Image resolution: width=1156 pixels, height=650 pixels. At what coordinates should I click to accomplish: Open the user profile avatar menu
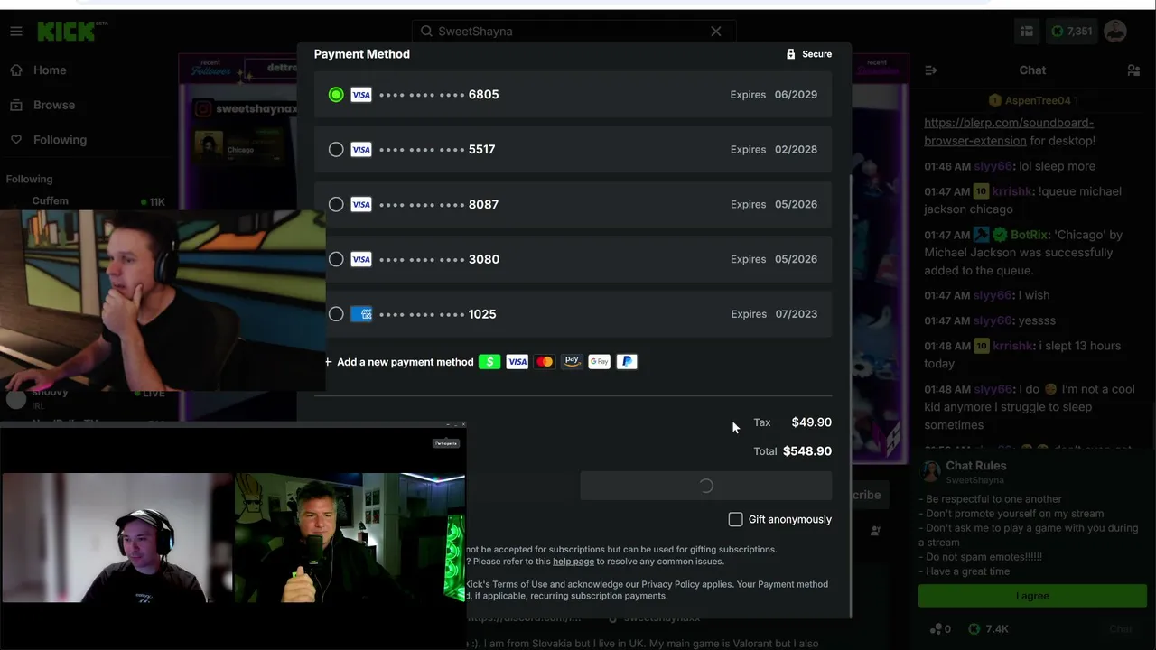(1115, 32)
